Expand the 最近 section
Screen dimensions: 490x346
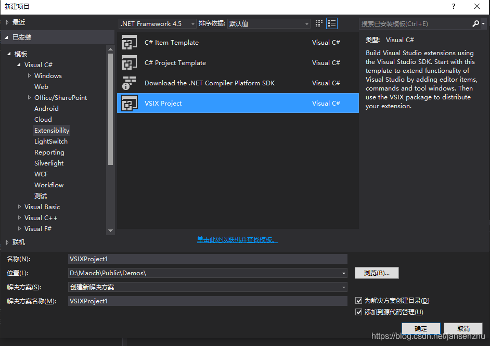click(x=7, y=22)
